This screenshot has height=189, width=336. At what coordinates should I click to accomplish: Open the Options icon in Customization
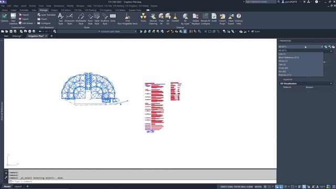tap(4, 18)
